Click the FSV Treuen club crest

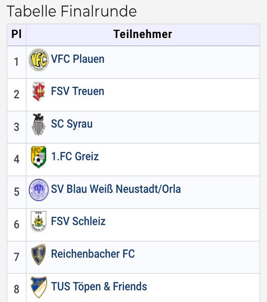(39, 91)
